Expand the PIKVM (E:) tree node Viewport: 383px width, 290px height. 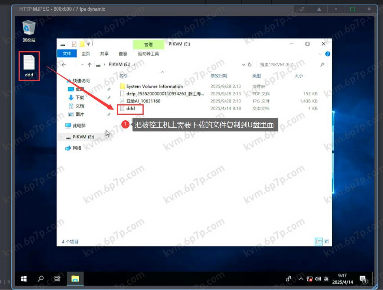pyautogui.click(x=61, y=137)
